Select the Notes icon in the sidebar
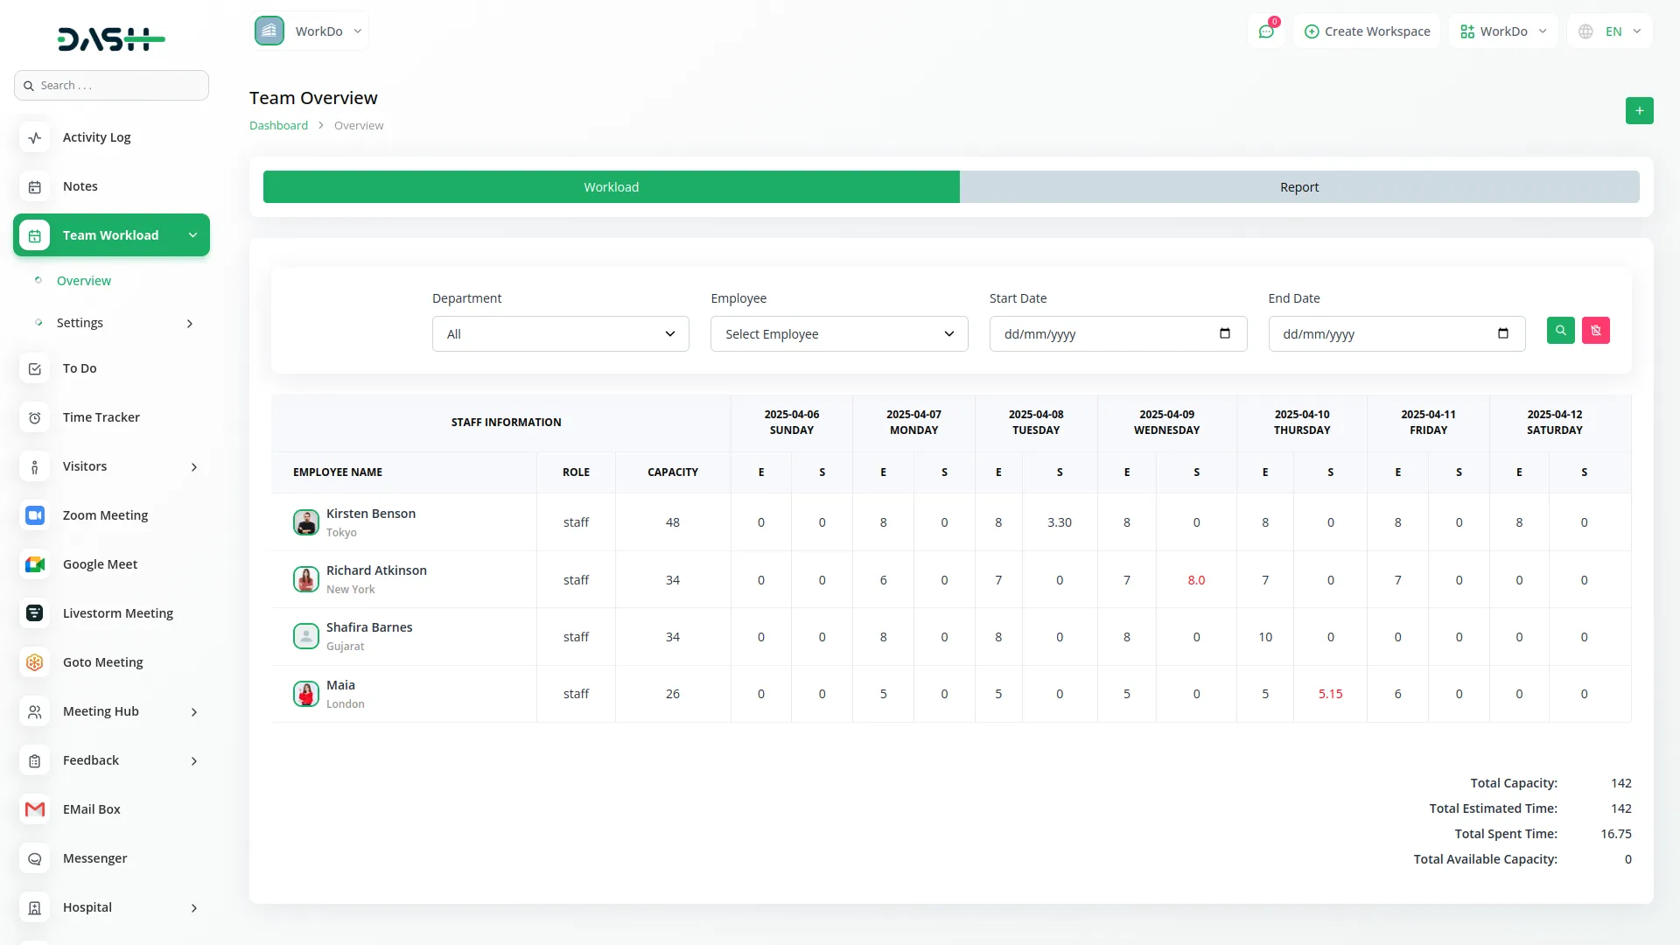This screenshot has width=1680, height=945. (34, 186)
